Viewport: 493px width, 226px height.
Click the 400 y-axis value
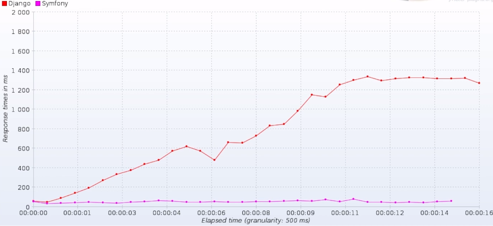coord(24,168)
